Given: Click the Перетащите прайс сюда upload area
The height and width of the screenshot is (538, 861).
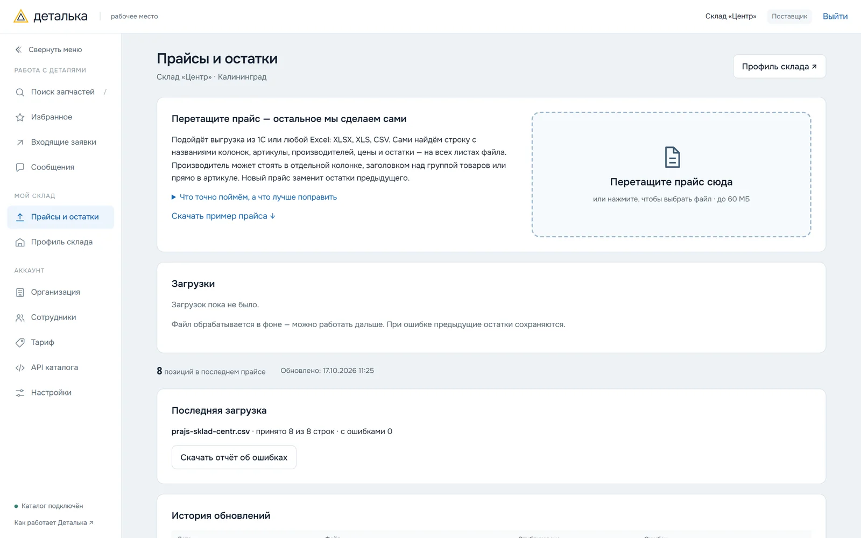Looking at the screenshot, I should point(672,174).
